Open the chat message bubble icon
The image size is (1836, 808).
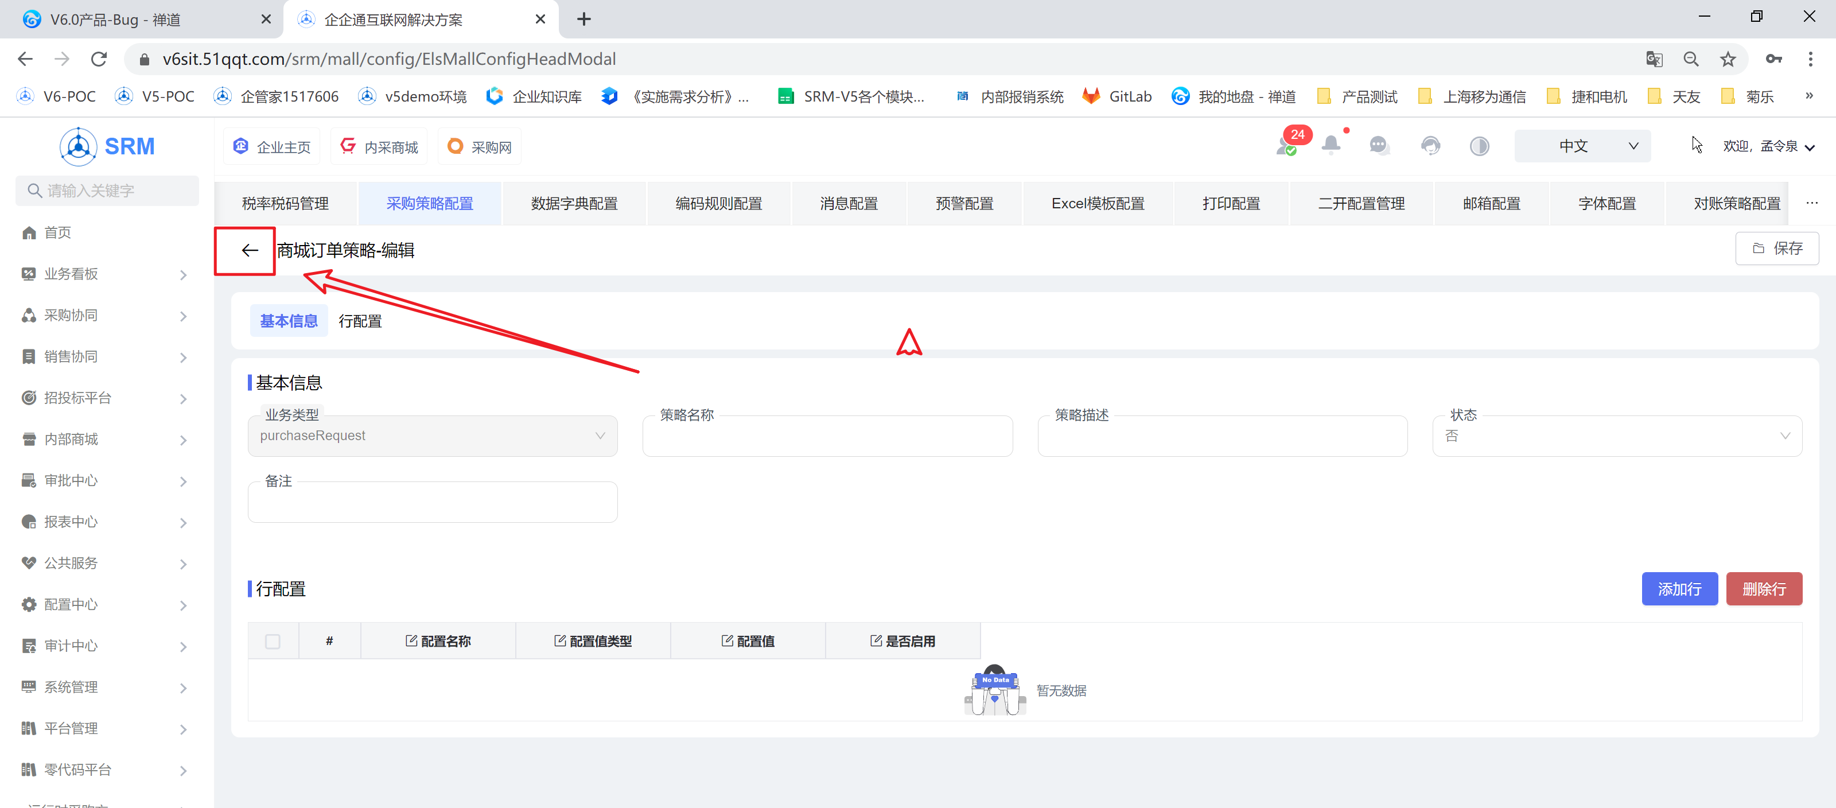[x=1379, y=146]
